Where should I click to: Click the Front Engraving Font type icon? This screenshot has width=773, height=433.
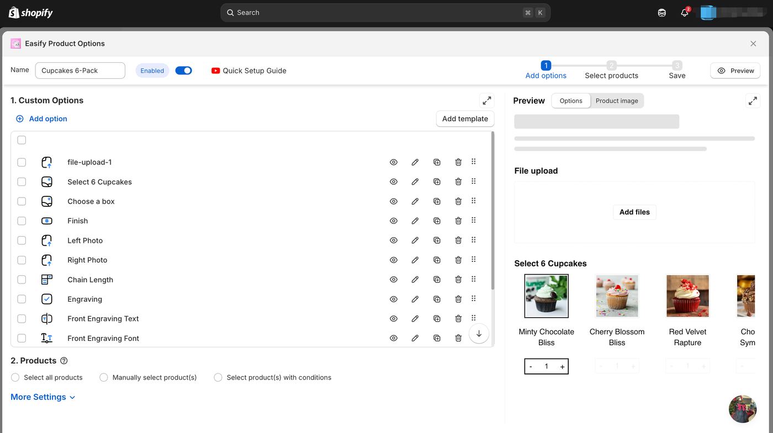pyautogui.click(x=47, y=338)
